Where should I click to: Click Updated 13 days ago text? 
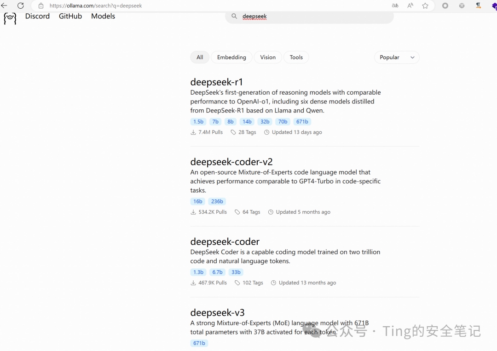297,132
